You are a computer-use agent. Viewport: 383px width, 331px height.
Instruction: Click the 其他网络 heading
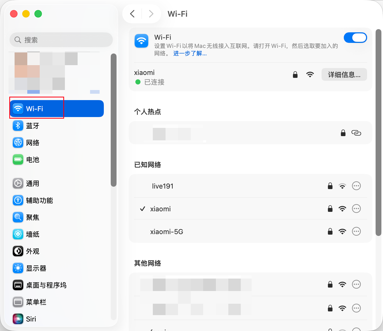[x=148, y=263]
